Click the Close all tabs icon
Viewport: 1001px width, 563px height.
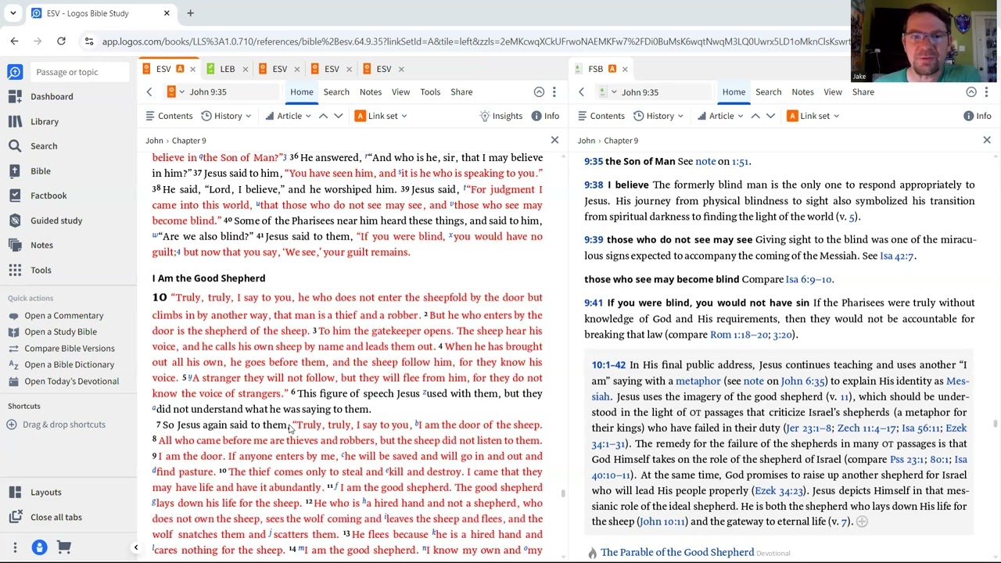pyautogui.click(x=15, y=517)
